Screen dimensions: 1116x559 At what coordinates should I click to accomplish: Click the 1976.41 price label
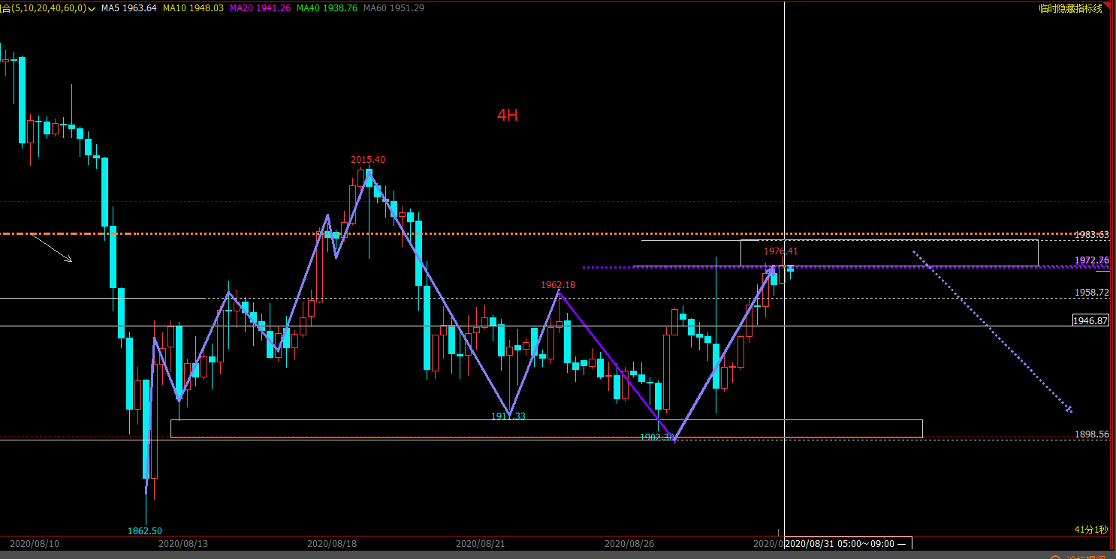(x=781, y=251)
